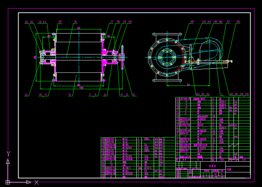Viewport: 262px width, 187px height.
Task: Select part balloon number 16
Action: (x=75, y=22)
